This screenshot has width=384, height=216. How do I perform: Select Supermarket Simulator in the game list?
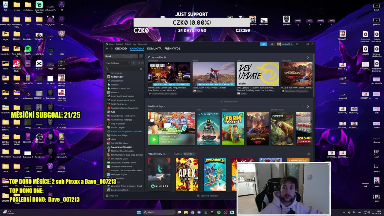tap(121, 147)
